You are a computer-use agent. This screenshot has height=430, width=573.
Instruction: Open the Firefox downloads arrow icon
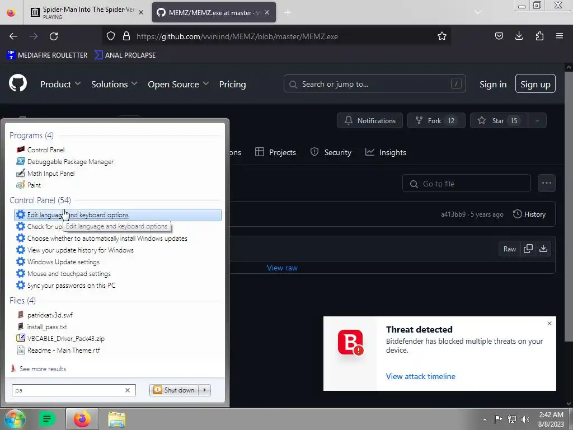pos(519,36)
